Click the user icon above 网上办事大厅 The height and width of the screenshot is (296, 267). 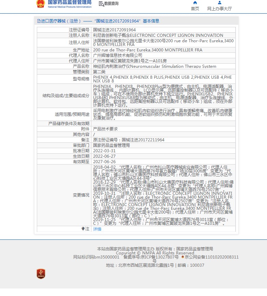click(x=220, y=3)
